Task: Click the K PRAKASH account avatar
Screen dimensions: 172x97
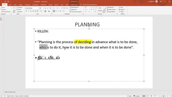Action: 156,1
